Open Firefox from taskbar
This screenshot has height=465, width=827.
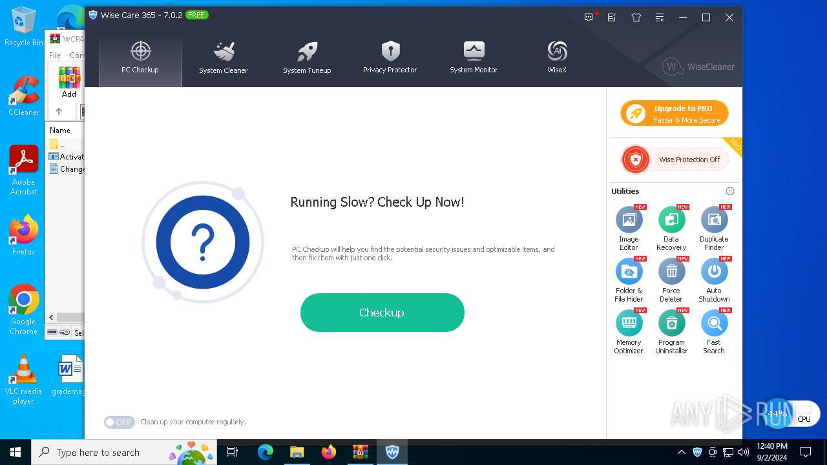pyautogui.click(x=328, y=452)
